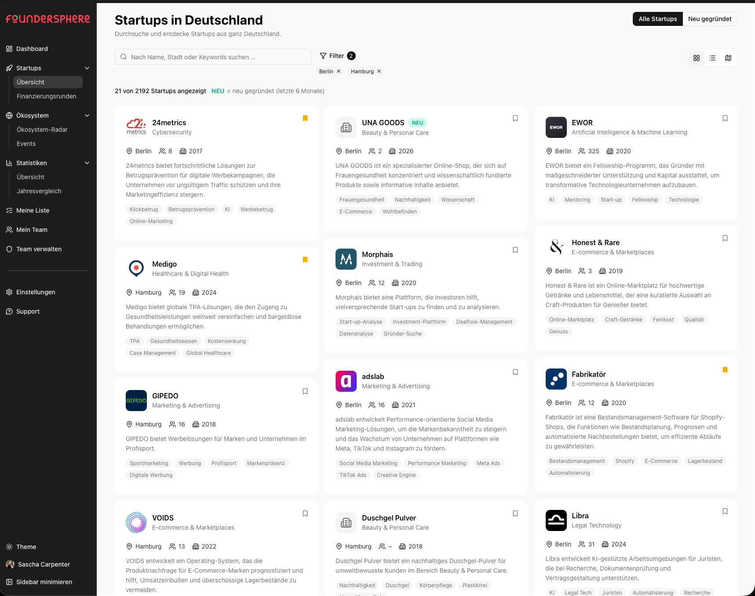The width and height of the screenshot is (755, 596).
Task: Click the Fellowship tag on EWOR
Action: (x=645, y=200)
